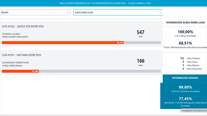Click the Información General panel header
This screenshot has height=116, width=207.
click(185, 78)
